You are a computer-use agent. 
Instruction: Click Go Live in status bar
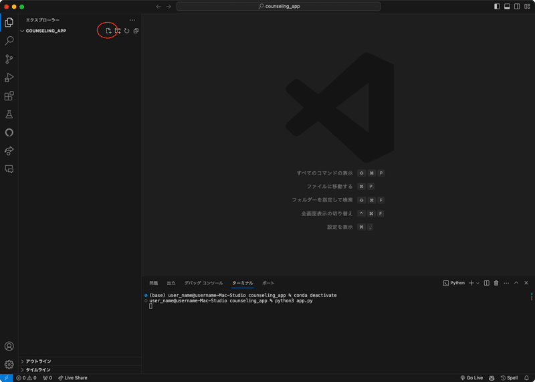[x=471, y=378]
